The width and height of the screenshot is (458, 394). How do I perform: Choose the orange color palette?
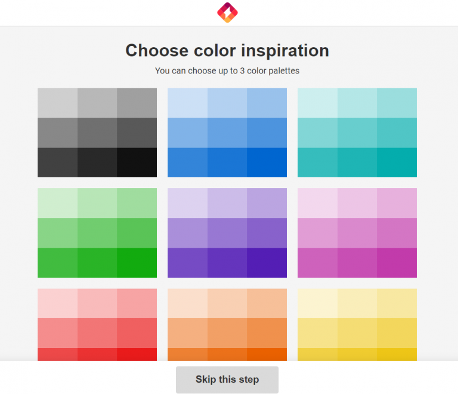click(x=227, y=325)
